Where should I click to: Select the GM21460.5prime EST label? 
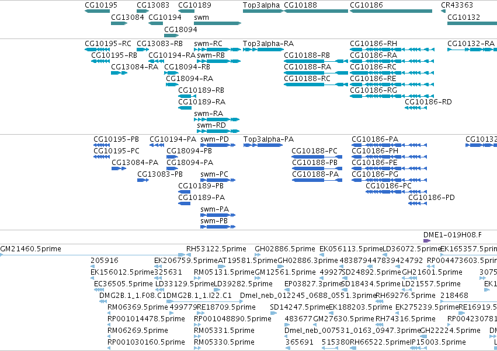pyautogui.click(x=30, y=249)
